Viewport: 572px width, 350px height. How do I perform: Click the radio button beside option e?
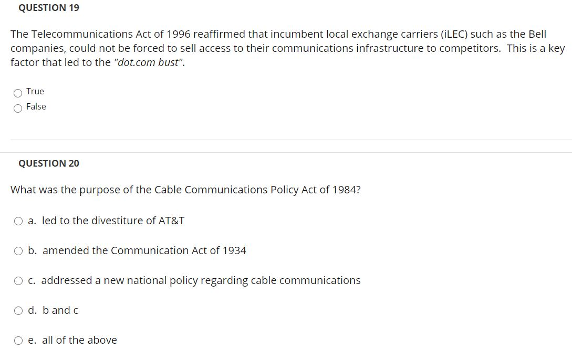click(18, 340)
